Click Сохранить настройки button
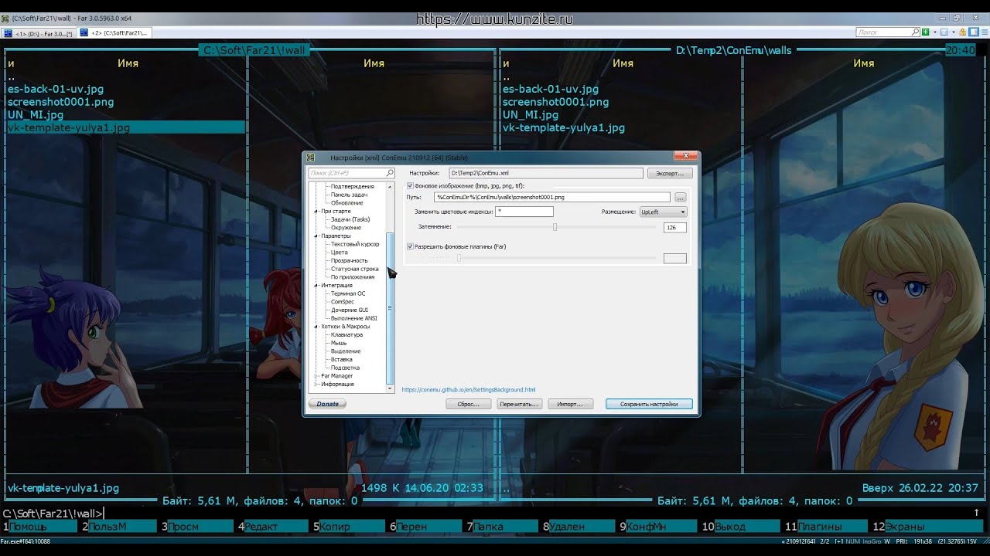The width and height of the screenshot is (990, 556). 649,404
